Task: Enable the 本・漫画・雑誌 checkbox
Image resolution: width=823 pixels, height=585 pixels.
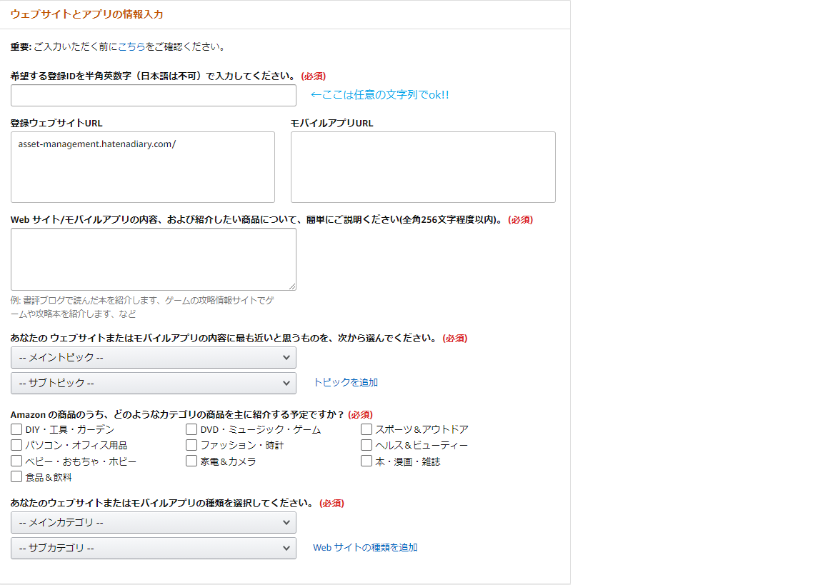Action: (x=366, y=460)
